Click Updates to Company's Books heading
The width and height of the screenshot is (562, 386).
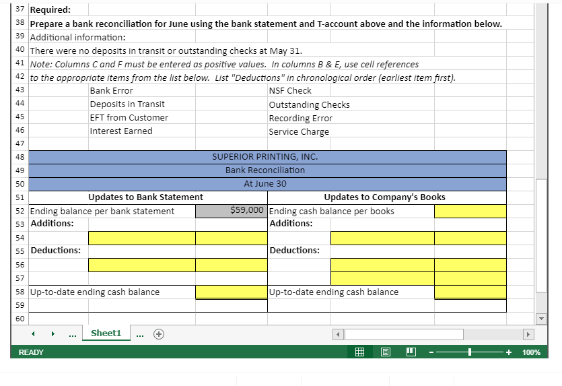coord(384,197)
